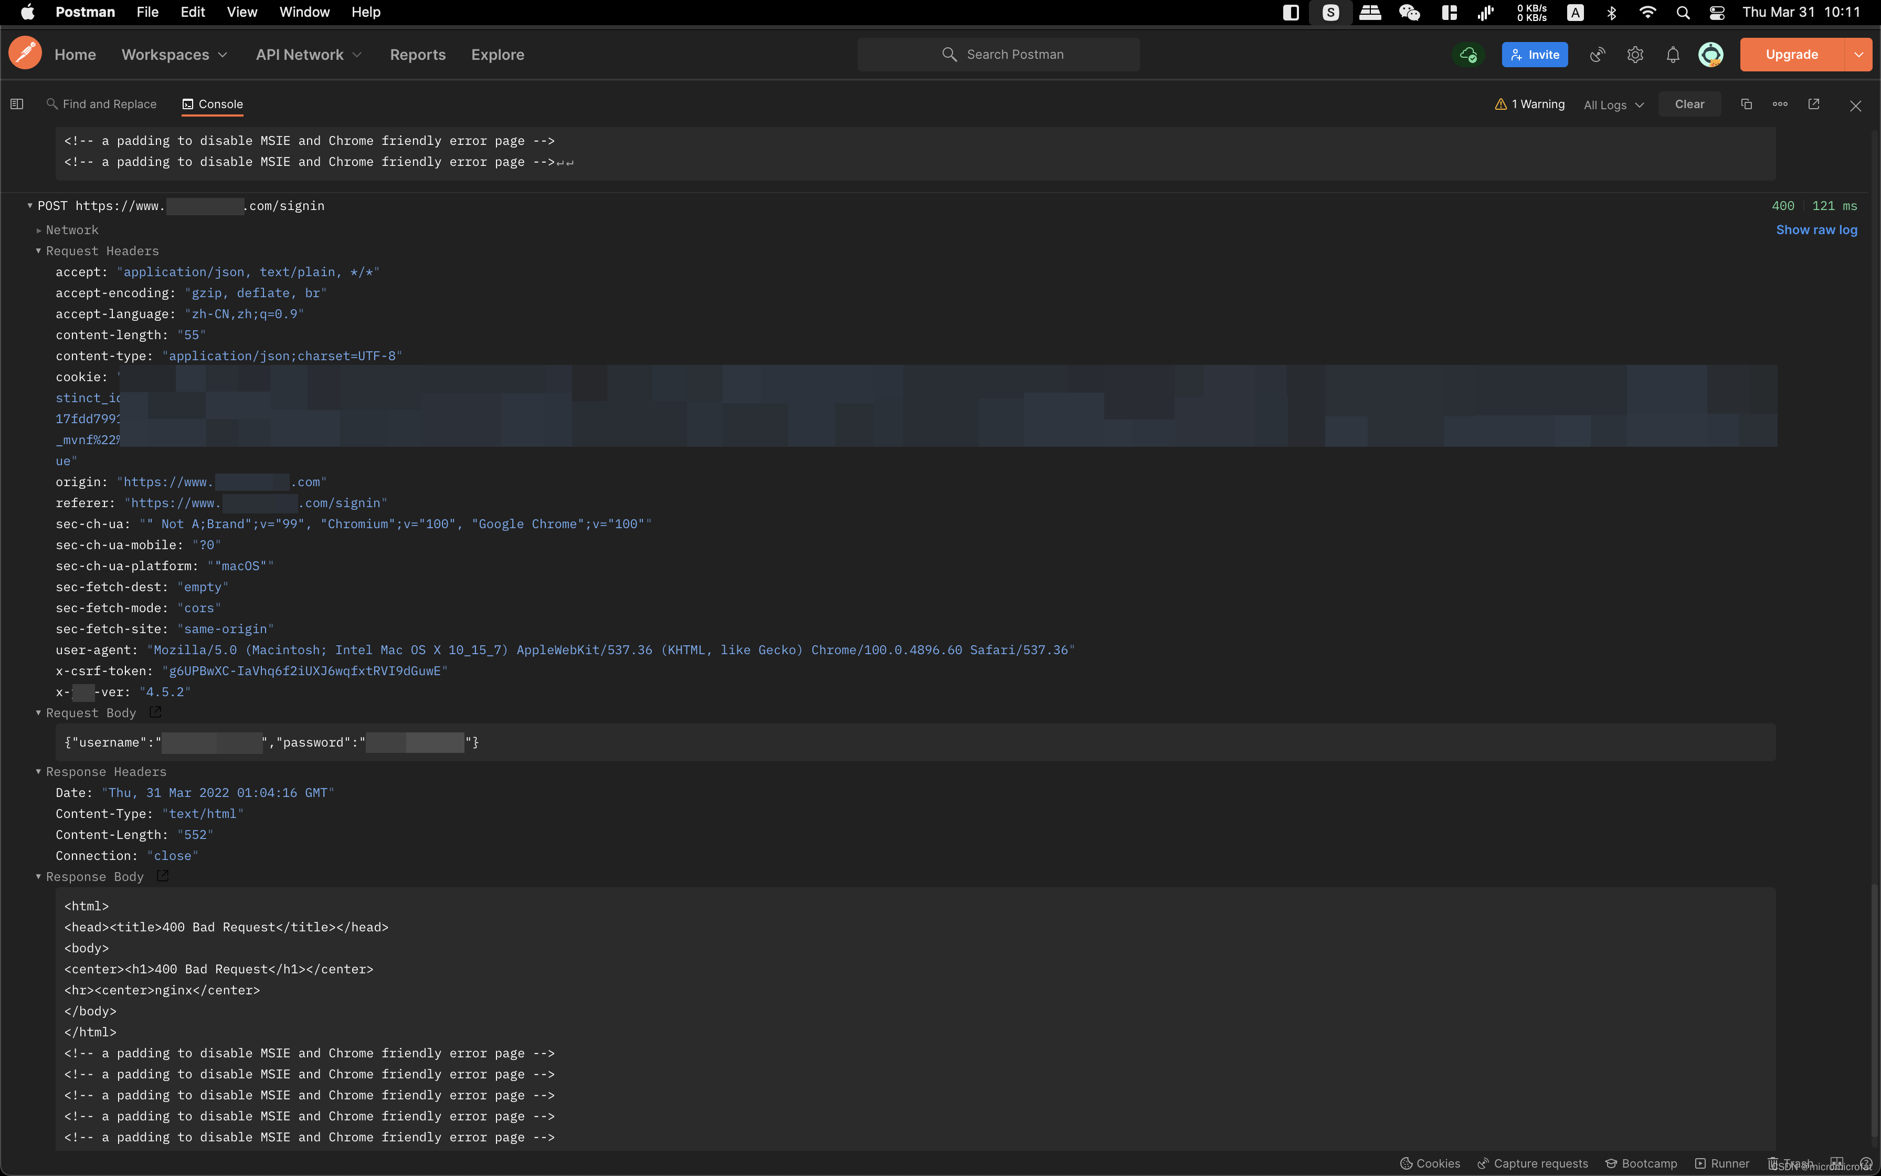Viewport: 1881px width, 1176px height.
Task: Open the Postman app menu
Action: pyautogui.click(x=86, y=13)
